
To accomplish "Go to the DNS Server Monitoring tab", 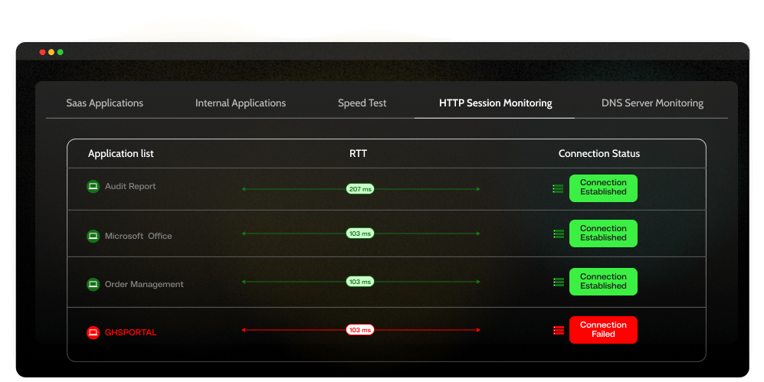I will click(652, 103).
